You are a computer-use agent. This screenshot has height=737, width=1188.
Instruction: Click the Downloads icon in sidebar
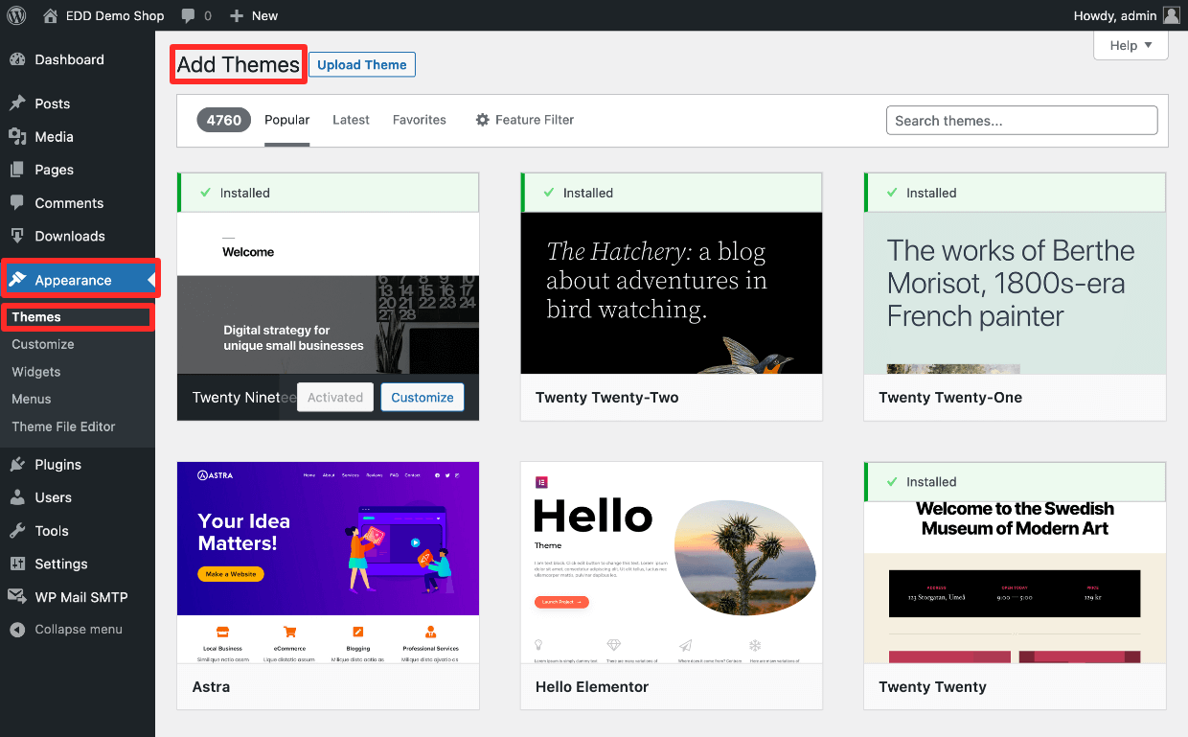[17, 236]
